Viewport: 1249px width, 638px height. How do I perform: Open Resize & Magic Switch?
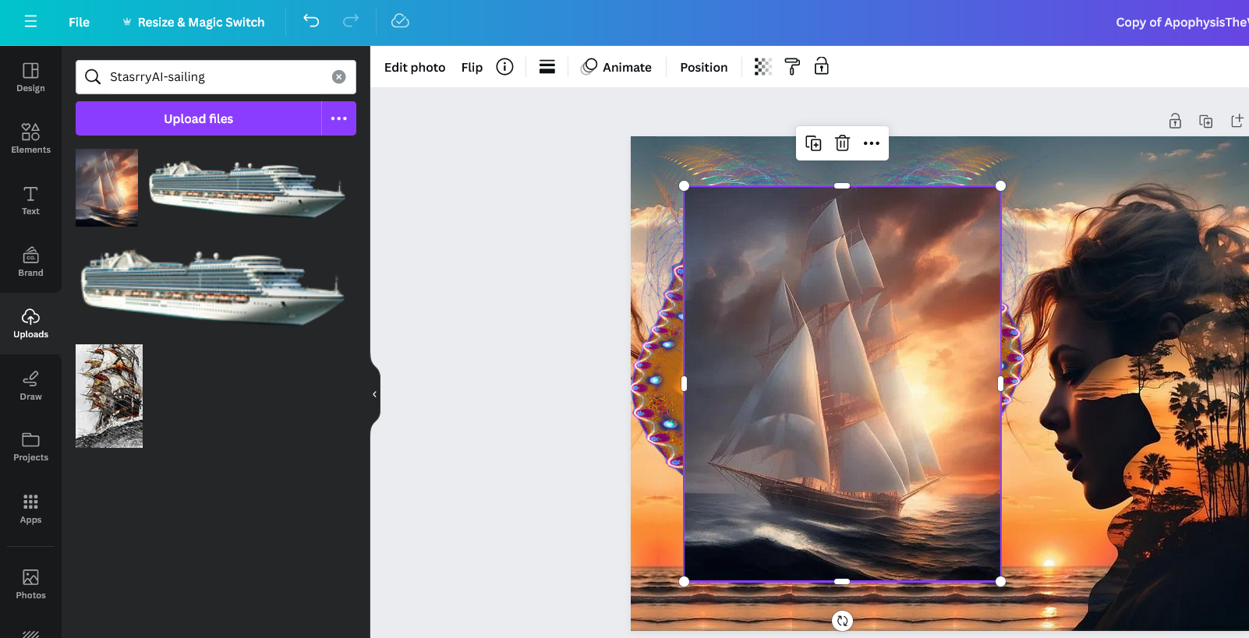(x=193, y=22)
